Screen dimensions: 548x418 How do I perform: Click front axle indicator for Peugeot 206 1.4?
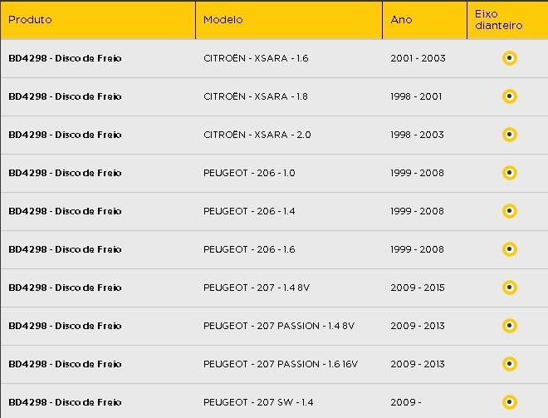tap(510, 211)
